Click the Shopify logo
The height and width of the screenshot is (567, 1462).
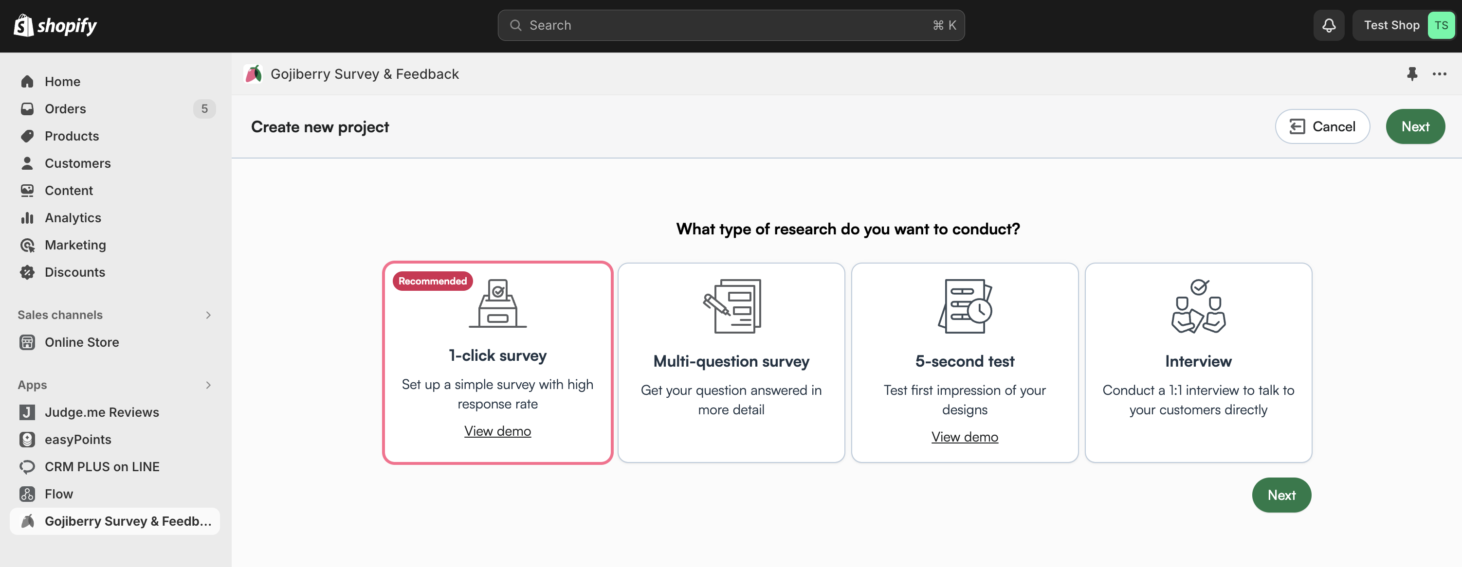pyautogui.click(x=55, y=25)
